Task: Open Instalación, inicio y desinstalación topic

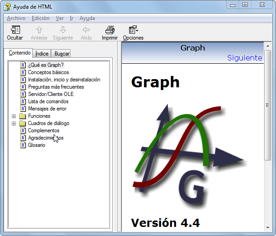Action: (x=64, y=80)
